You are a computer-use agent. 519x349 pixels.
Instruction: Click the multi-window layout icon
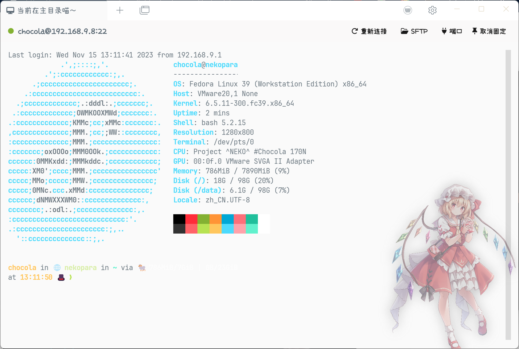click(145, 10)
